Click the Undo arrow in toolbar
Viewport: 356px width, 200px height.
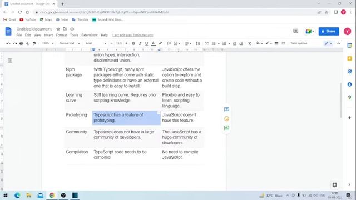(8, 43)
